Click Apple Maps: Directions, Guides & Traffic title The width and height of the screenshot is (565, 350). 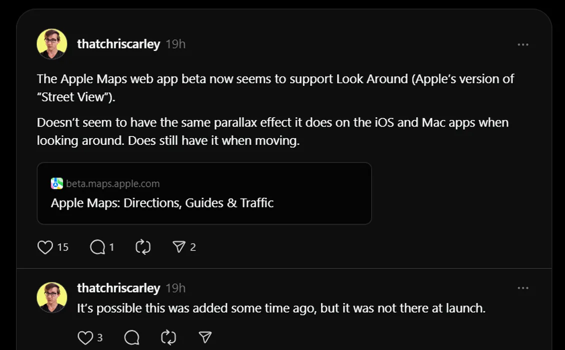point(162,203)
